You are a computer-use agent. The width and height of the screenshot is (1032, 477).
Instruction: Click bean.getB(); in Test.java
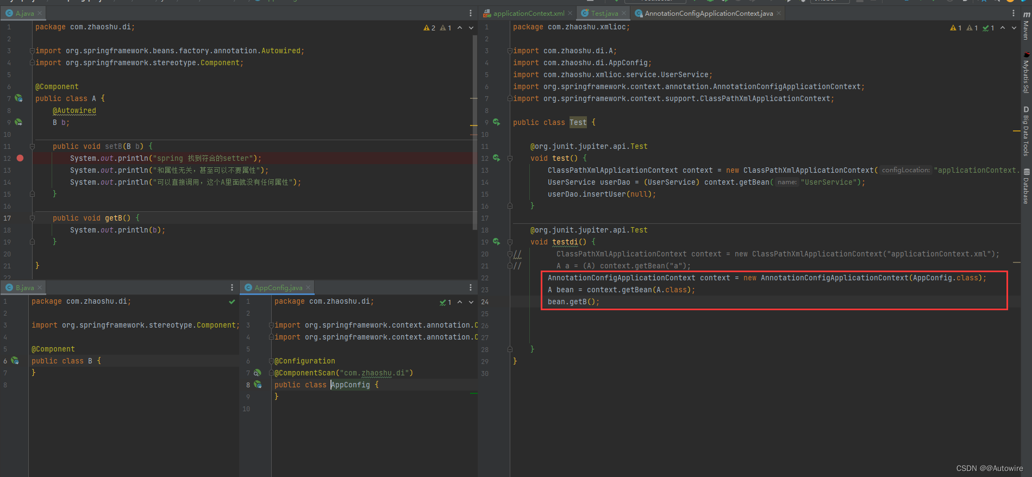(573, 302)
